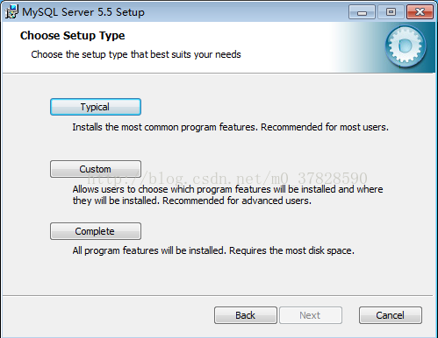The width and height of the screenshot is (438, 338).
Task: Click the blog.csdn.net watermark URL text
Action: pos(227,178)
